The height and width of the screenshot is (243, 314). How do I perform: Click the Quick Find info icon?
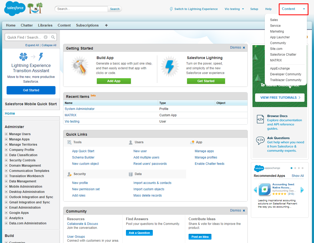(46, 37)
